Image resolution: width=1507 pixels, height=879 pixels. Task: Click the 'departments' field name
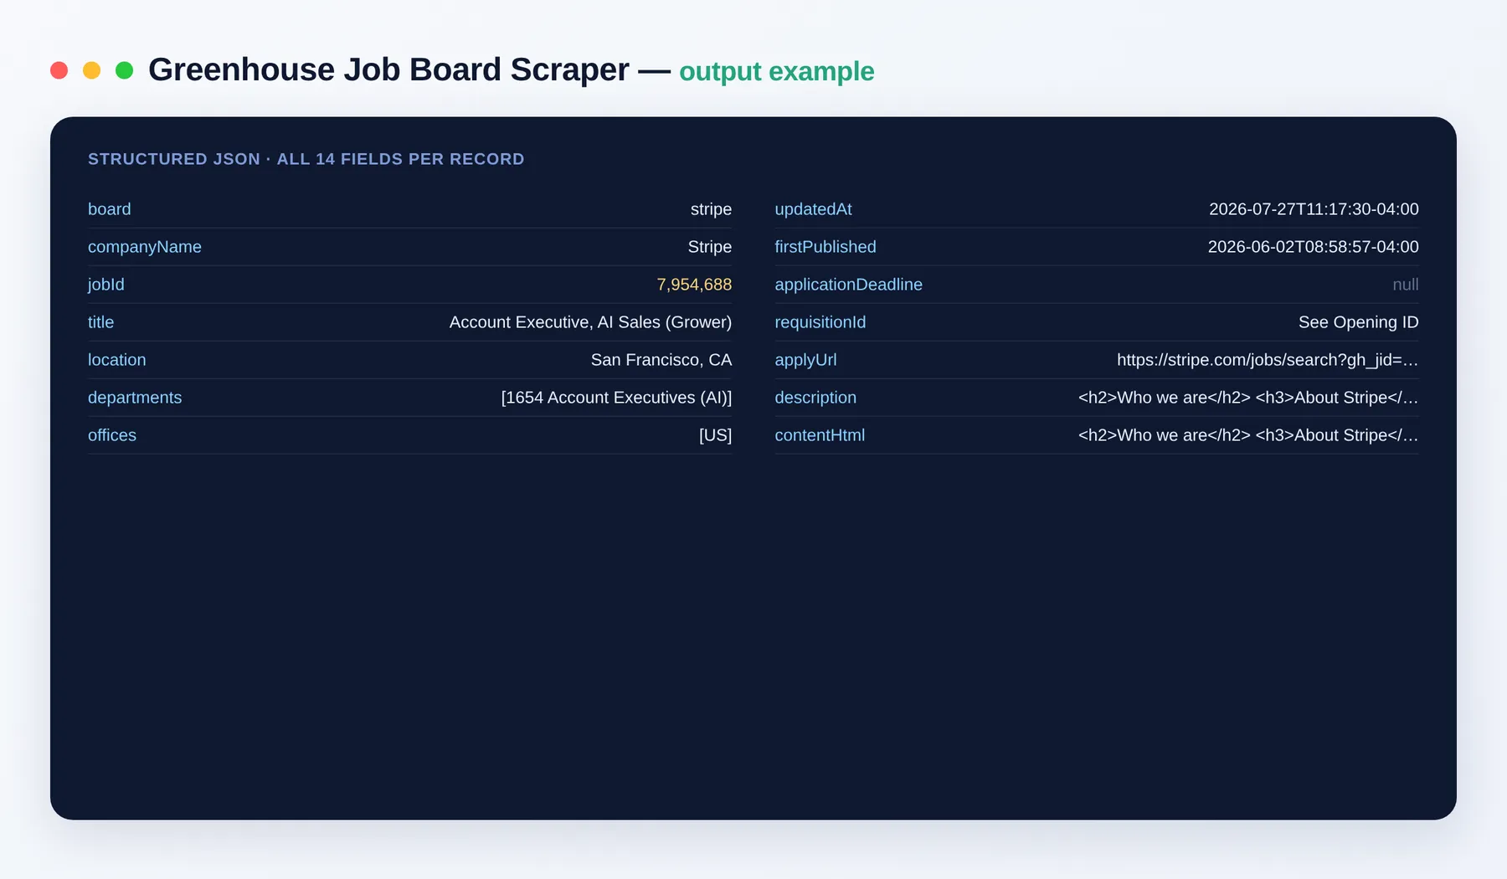point(135,398)
